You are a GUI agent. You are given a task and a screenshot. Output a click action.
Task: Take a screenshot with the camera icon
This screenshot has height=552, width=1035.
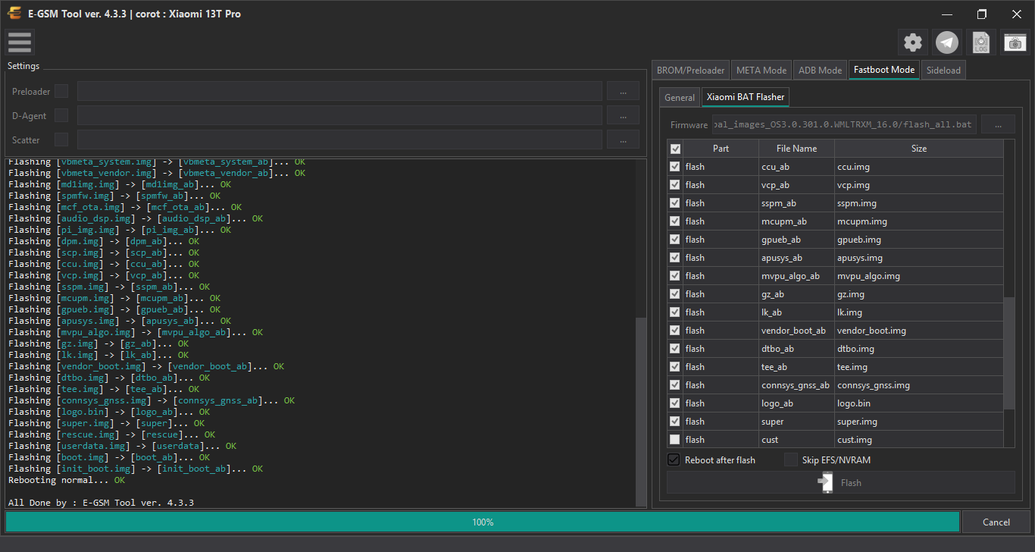[1015, 42]
